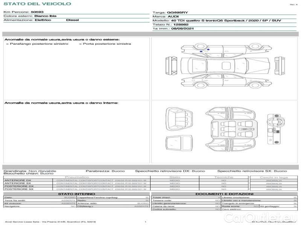Click the Pneumatico column header

[77, 177]
